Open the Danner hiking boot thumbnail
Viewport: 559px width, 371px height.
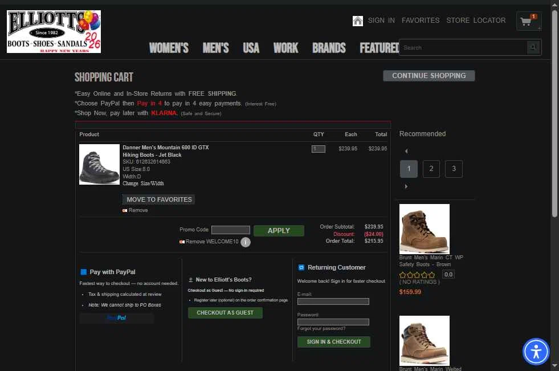tap(100, 164)
